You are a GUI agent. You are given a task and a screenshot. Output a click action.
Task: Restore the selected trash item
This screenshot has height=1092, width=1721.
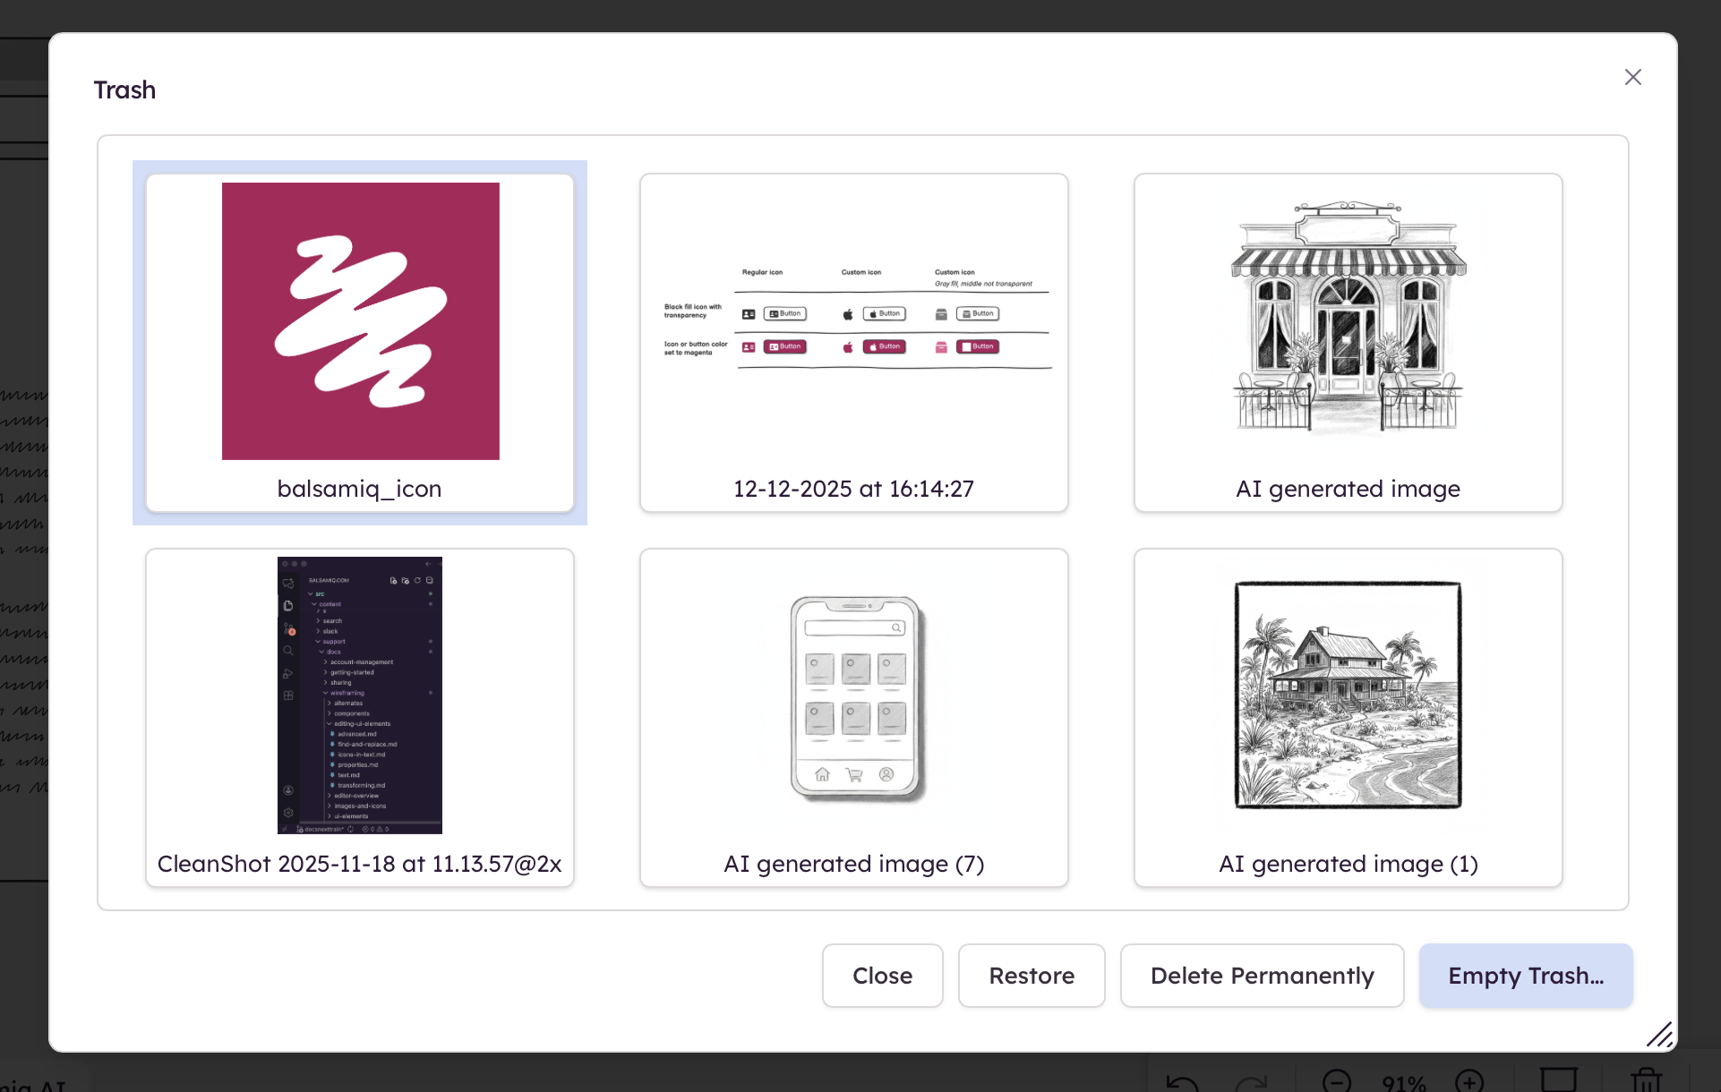(x=1032, y=976)
